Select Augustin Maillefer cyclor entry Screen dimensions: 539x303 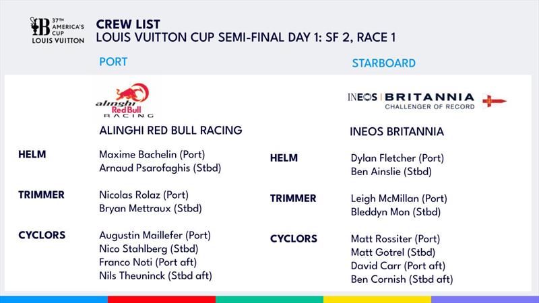[x=155, y=236]
